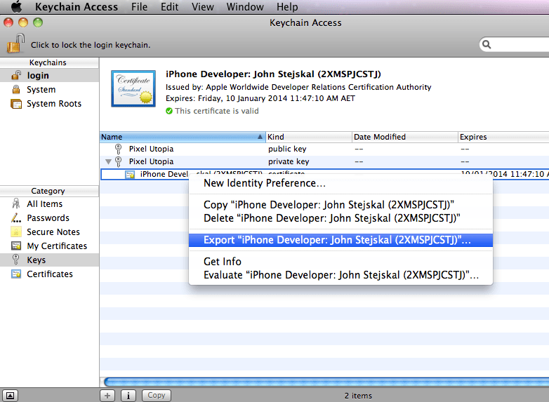Choose Copy "iPhone Developer" in context menu
The height and width of the screenshot is (402, 549).
coord(340,205)
